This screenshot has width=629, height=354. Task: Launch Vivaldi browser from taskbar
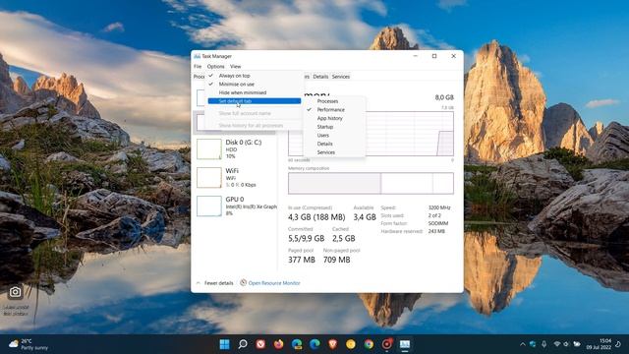(260, 344)
